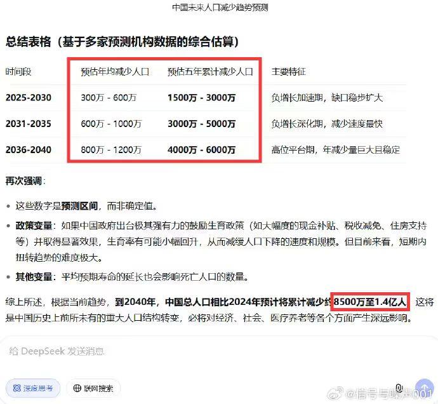The width and height of the screenshot is (438, 404).
Task: Click the 2031-2035 row label
Action: (x=29, y=124)
